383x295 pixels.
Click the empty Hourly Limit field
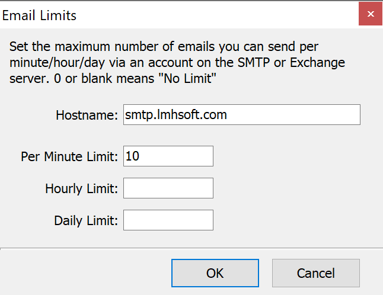tap(168, 188)
